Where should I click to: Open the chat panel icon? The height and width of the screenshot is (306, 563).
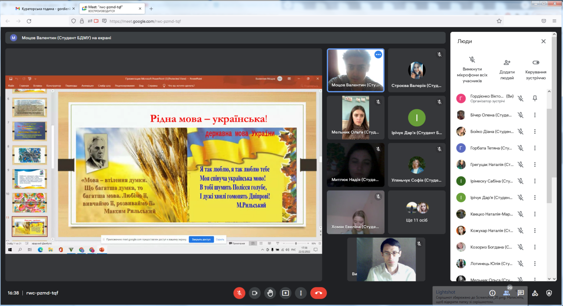(520, 293)
